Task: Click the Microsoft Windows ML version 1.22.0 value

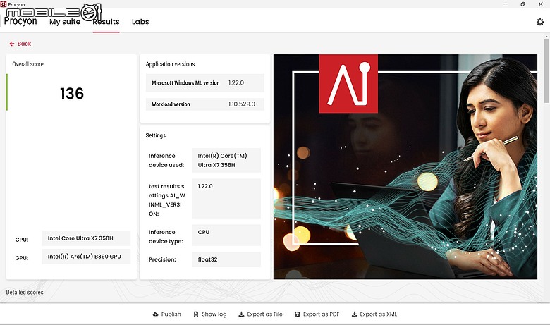Action: pyautogui.click(x=236, y=82)
